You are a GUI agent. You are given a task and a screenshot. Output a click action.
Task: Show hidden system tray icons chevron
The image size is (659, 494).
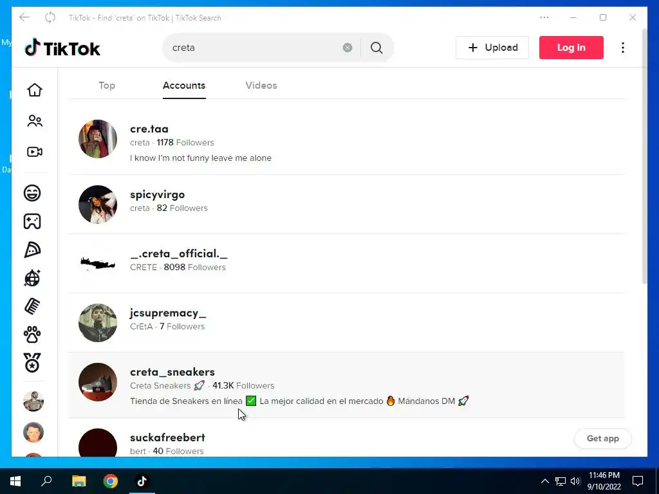coord(544,481)
